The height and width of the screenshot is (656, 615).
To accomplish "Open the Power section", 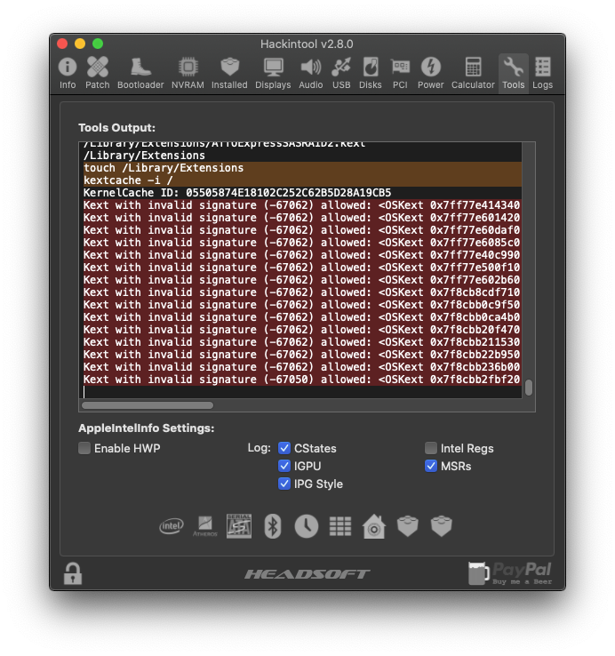I will (x=430, y=73).
